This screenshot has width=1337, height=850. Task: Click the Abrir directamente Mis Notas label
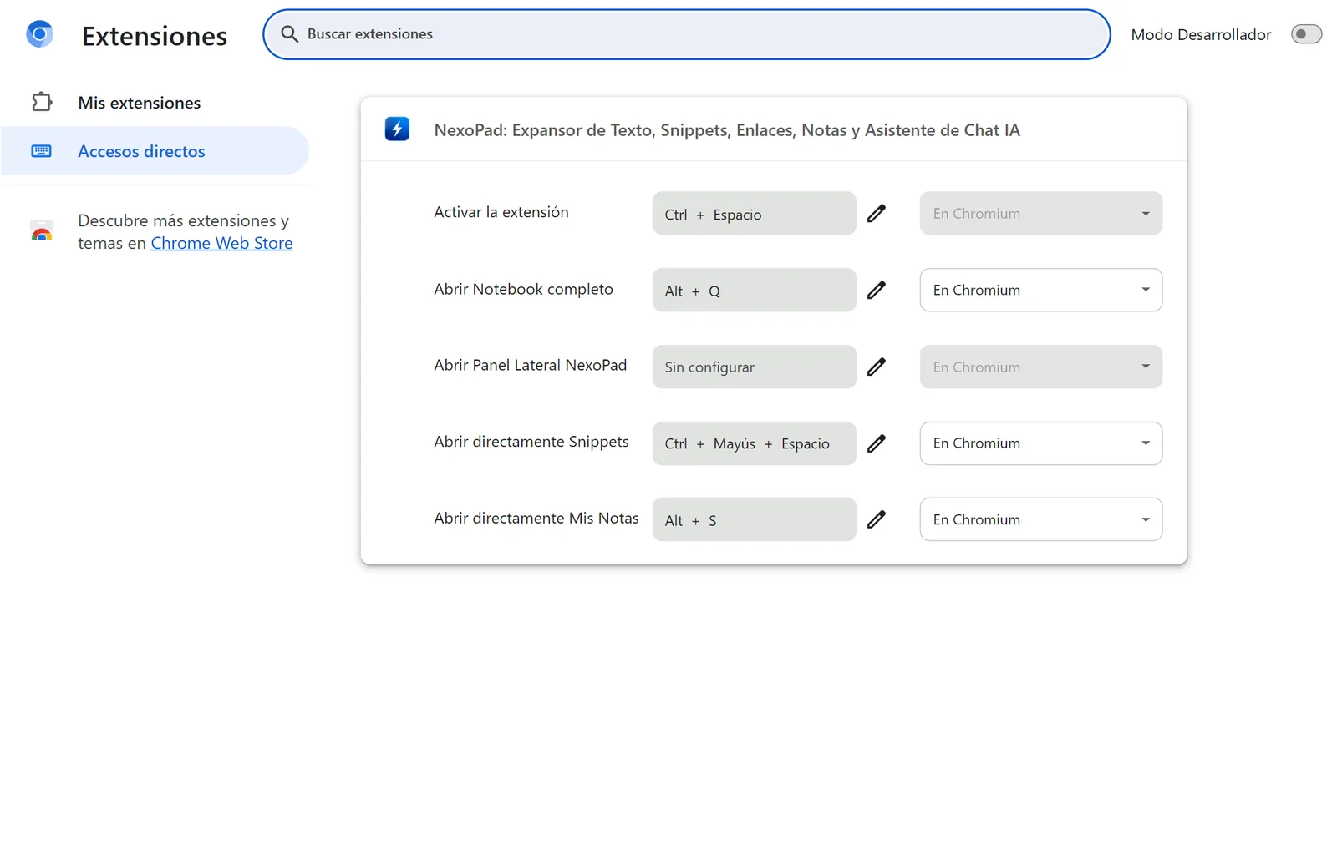[536, 518]
